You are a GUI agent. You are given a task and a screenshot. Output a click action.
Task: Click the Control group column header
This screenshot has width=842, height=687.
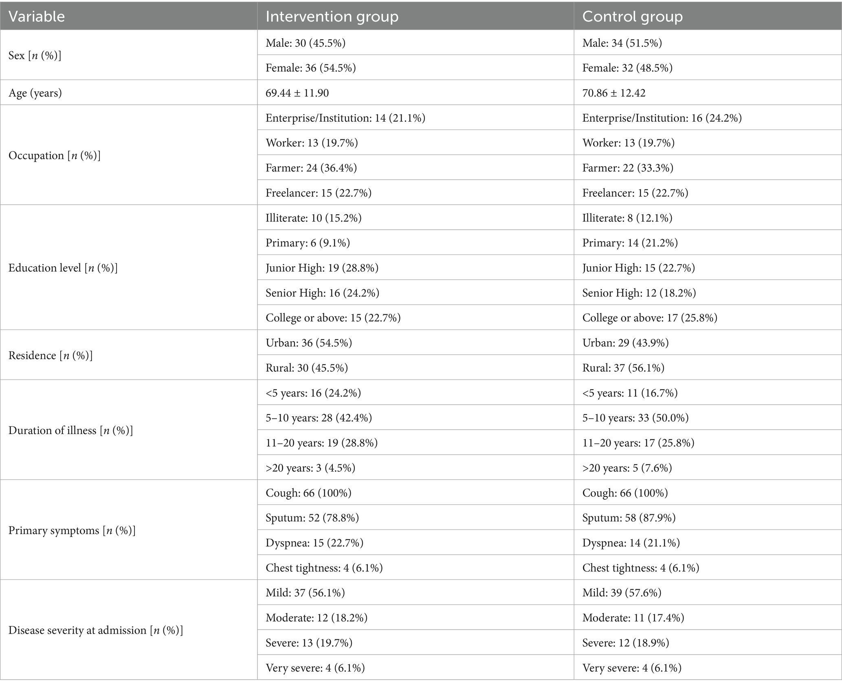pos(632,16)
